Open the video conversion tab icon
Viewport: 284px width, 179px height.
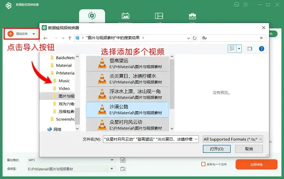pyautogui.click(x=92, y=16)
